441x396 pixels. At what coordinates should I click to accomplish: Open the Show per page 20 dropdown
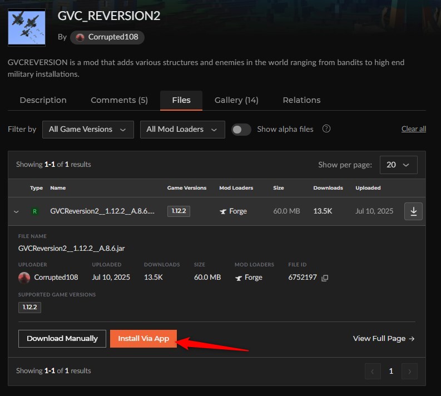coord(399,165)
